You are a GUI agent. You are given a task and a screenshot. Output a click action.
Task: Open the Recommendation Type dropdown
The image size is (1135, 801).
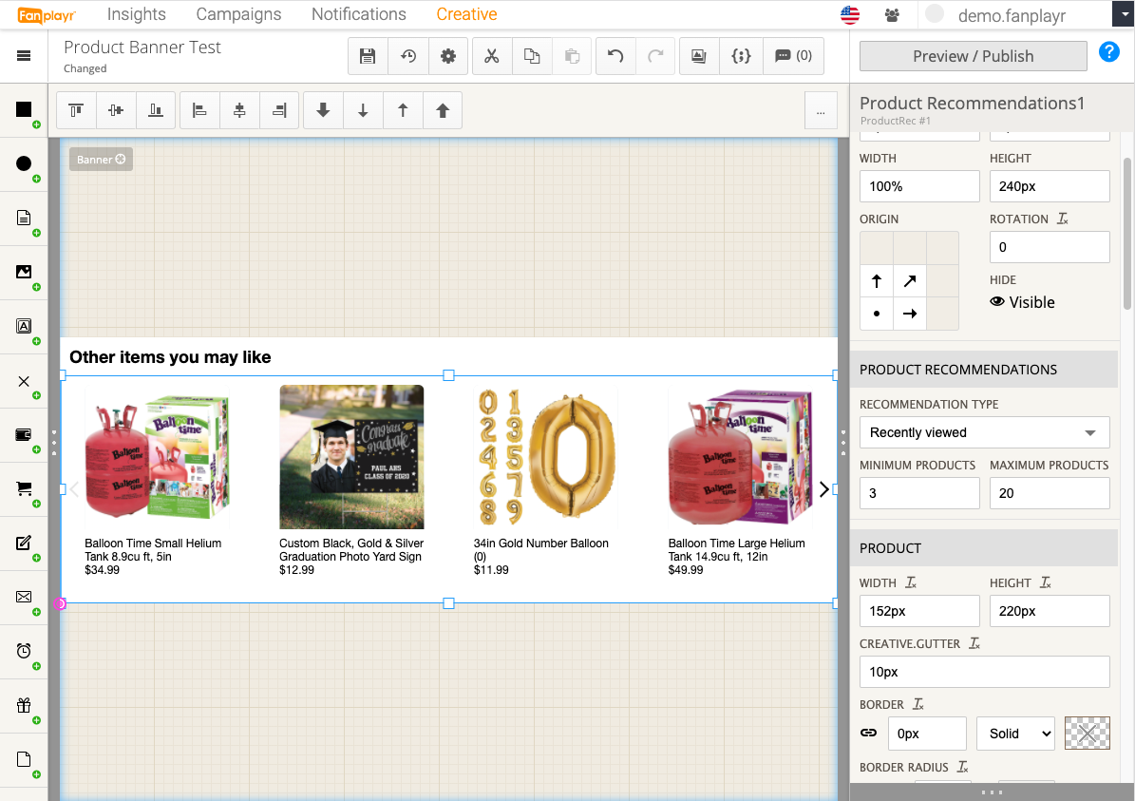[x=984, y=432]
